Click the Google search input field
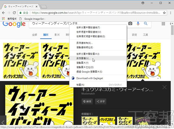 click(x=78, y=24)
